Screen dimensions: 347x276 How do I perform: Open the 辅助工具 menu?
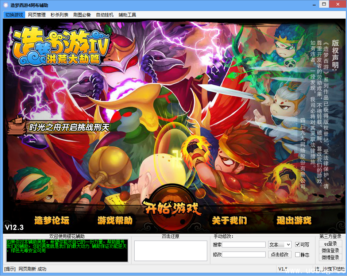pyautogui.click(x=127, y=15)
